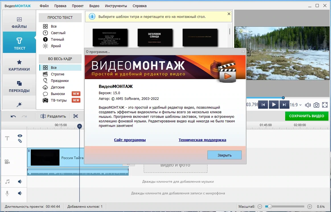Toggle preview volume speaker icon
The image size is (331, 212).
308,105
